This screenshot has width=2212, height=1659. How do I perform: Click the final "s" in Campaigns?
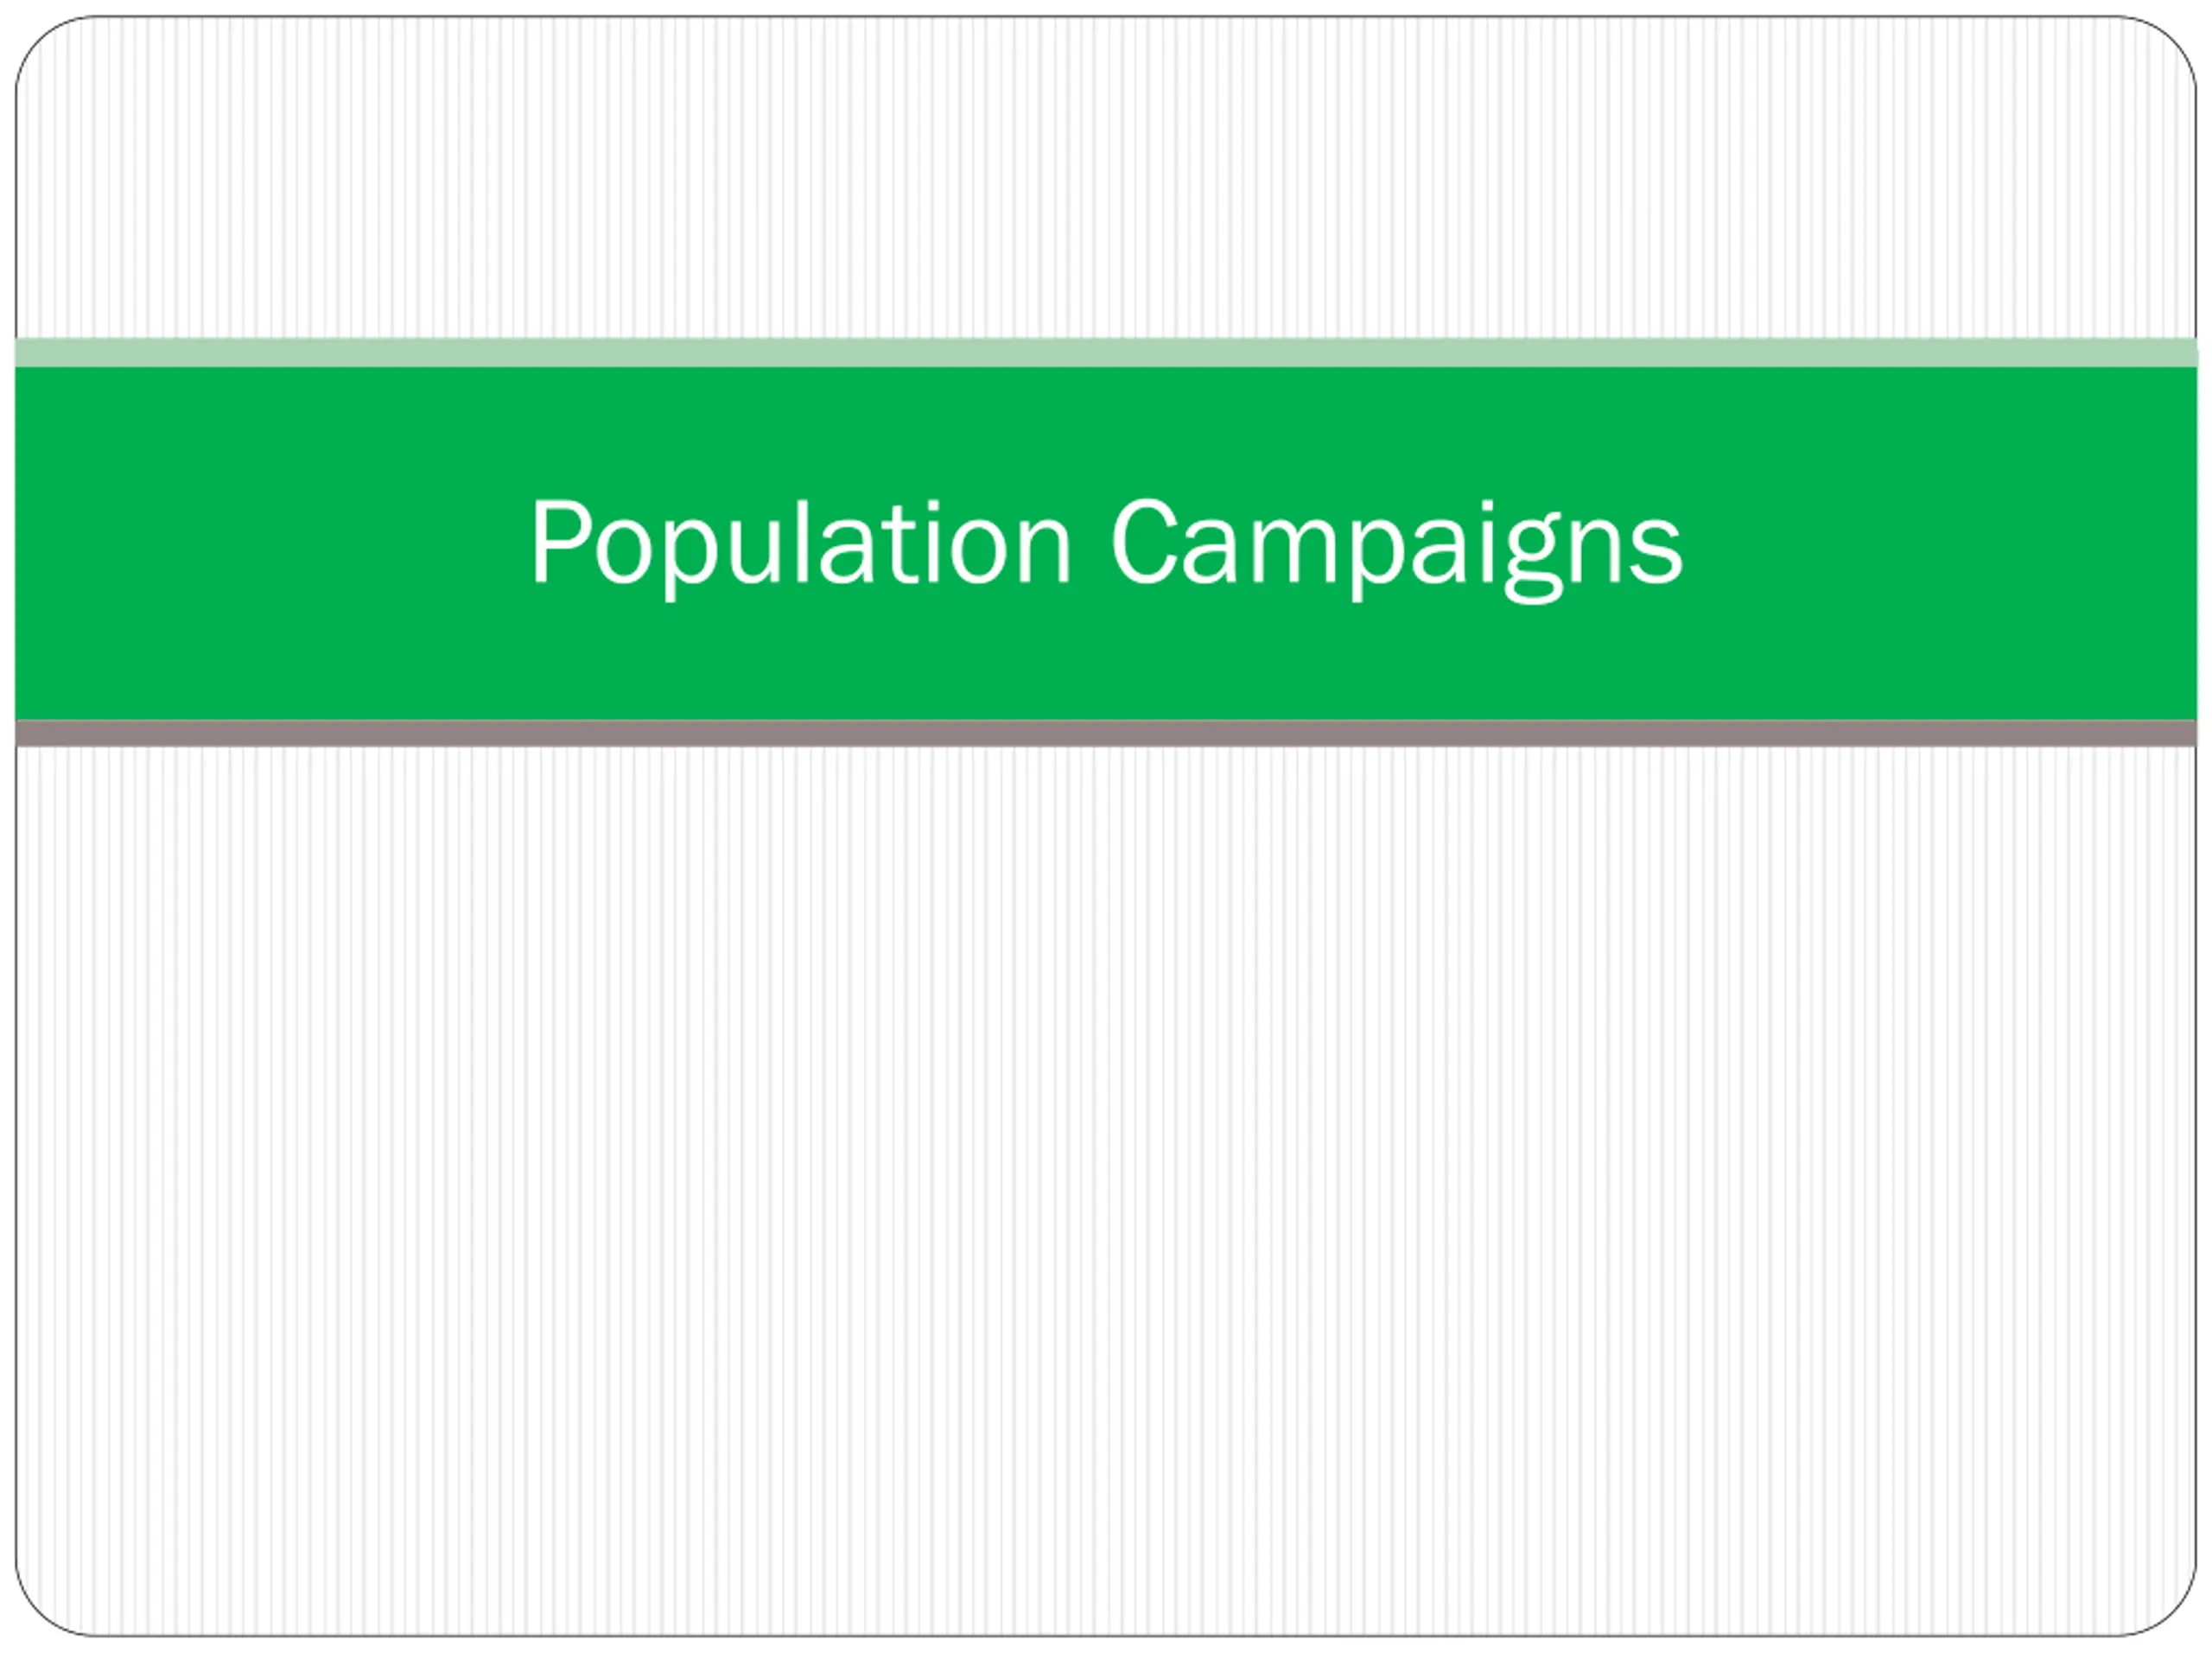point(1657,552)
